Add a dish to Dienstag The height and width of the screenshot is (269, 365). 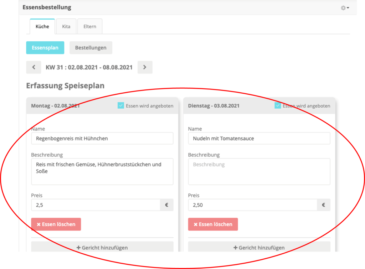pos(259,247)
